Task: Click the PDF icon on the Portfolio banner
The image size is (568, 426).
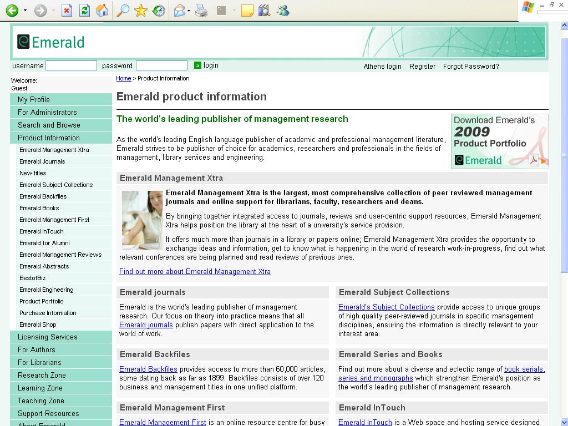Action: coord(533,159)
